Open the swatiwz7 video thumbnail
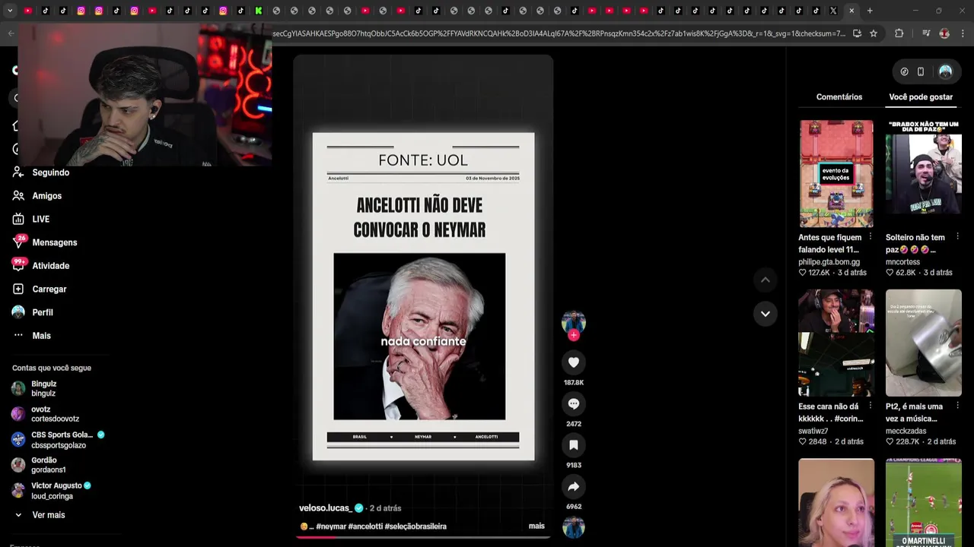 836,343
